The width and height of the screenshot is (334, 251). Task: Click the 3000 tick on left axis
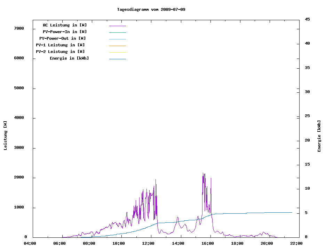tap(18, 148)
